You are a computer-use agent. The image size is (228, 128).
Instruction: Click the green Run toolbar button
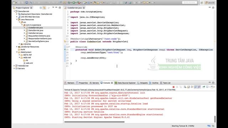click(x=74, y=2)
